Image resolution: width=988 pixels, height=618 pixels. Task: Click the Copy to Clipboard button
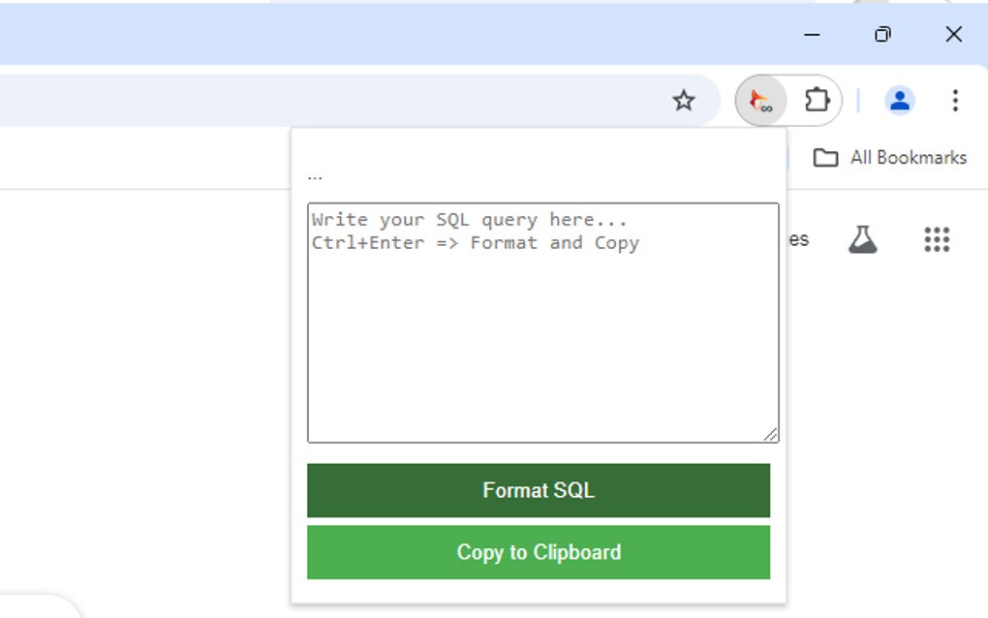pos(539,552)
